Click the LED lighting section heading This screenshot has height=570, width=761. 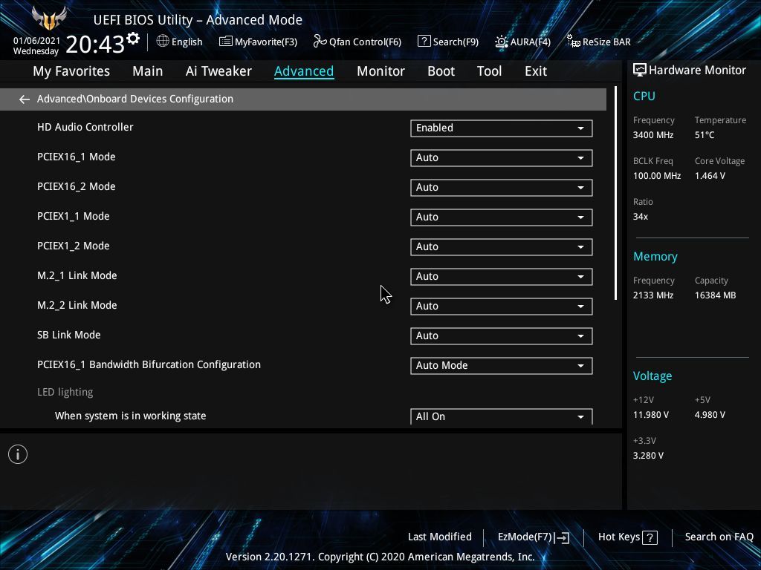(65, 392)
